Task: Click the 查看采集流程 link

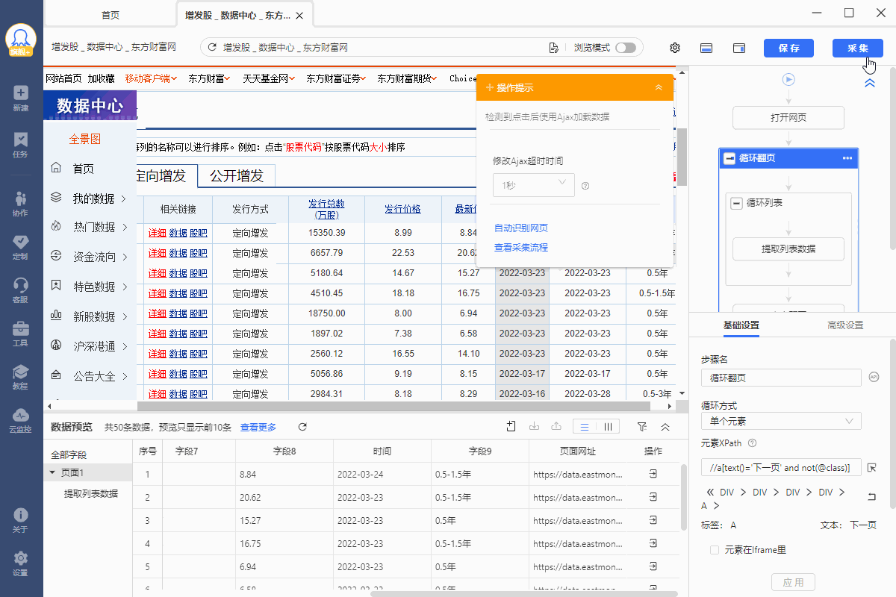Action: coord(521,247)
